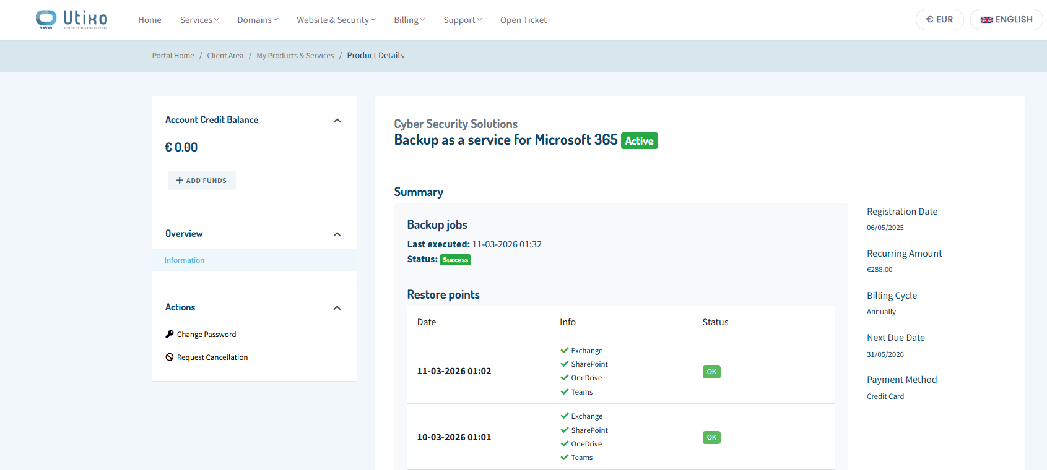Click the Info column header
Image resolution: width=1047 pixels, height=470 pixels.
(568, 322)
